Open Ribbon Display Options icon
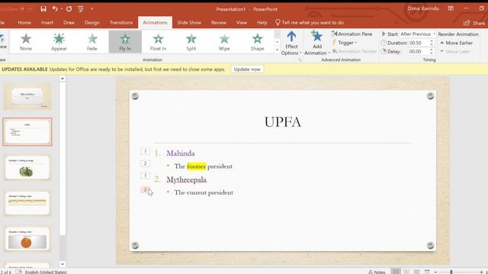Viewport: 488px width, 274px height. point(451,8)
